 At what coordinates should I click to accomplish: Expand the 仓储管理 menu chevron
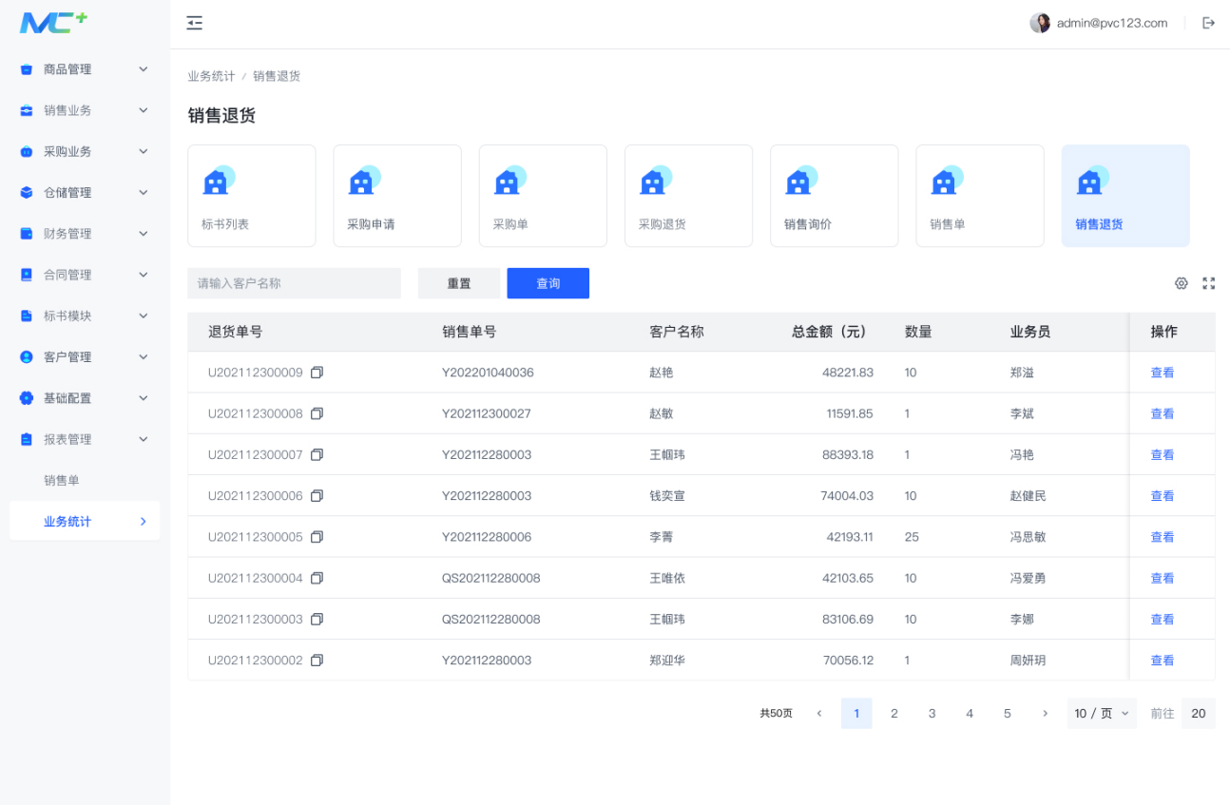click(x=144, y=193)
